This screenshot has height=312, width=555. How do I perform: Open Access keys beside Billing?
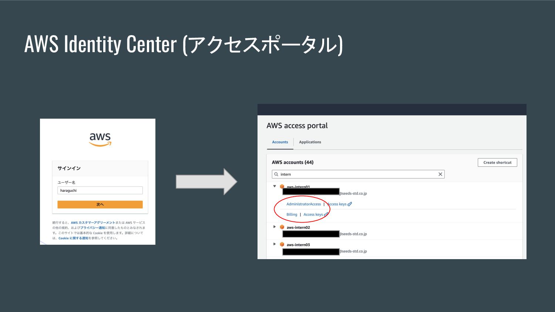[313, 214]
